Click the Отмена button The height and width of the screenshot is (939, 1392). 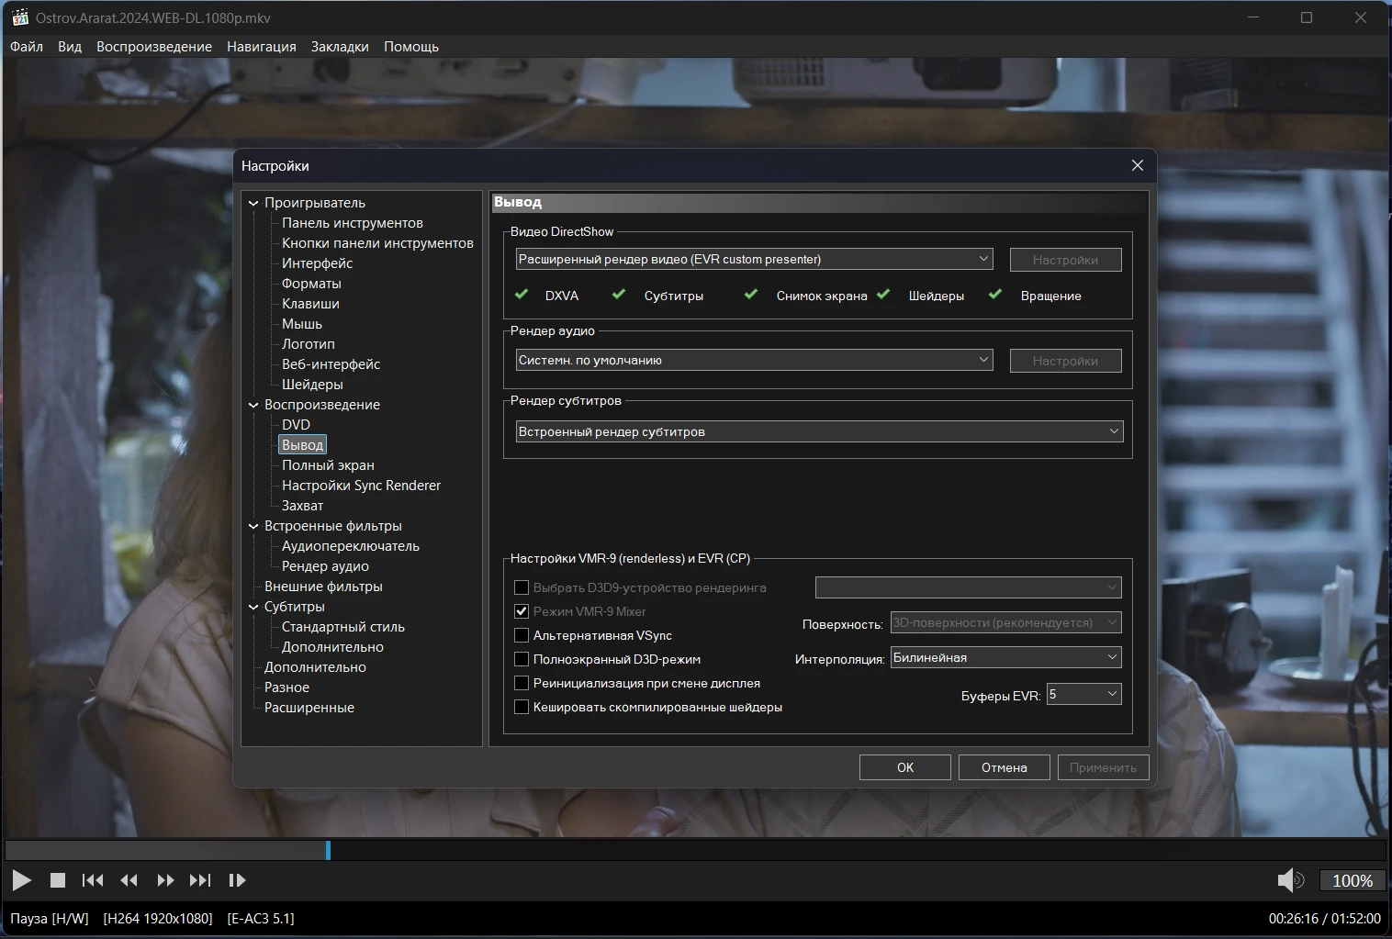[1004, 767]
